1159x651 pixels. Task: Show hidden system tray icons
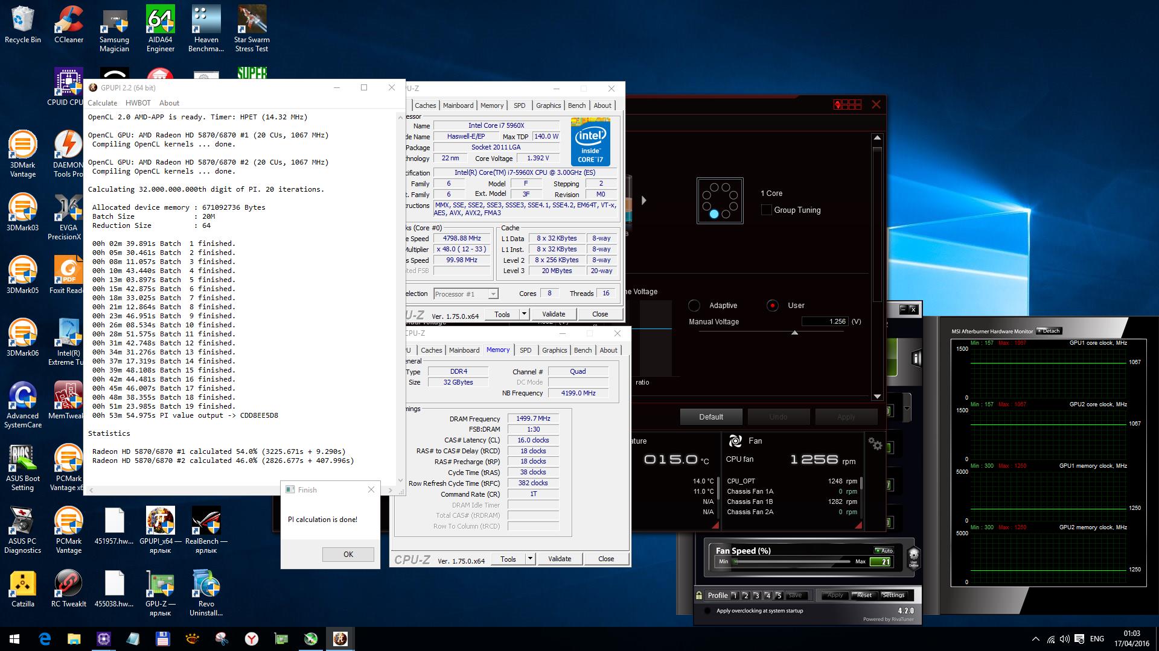[x=1036, y=639]
